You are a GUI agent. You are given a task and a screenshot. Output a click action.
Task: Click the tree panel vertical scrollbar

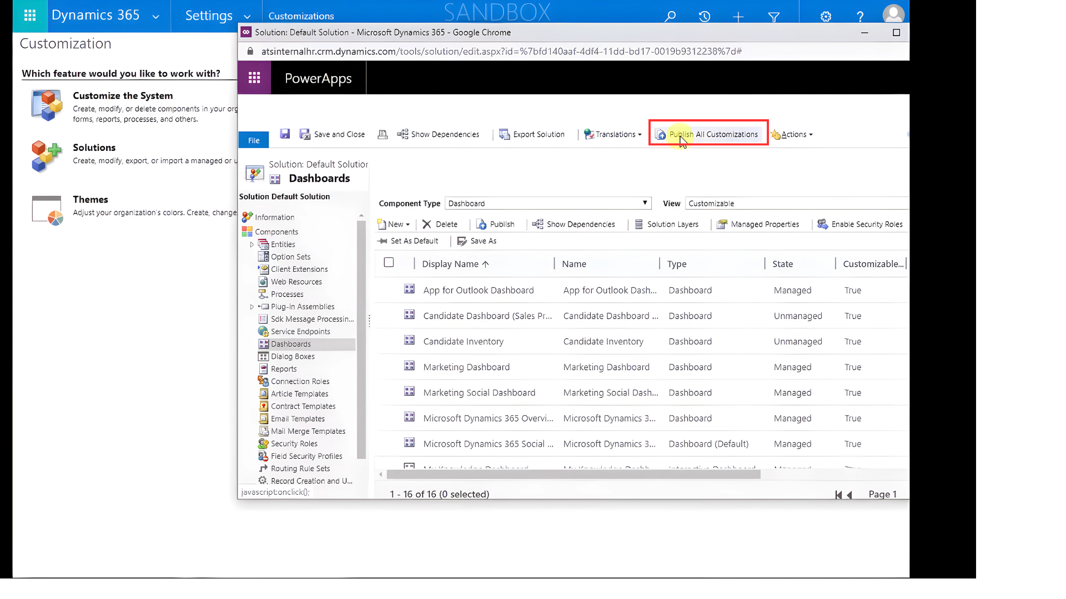point(361,339)
